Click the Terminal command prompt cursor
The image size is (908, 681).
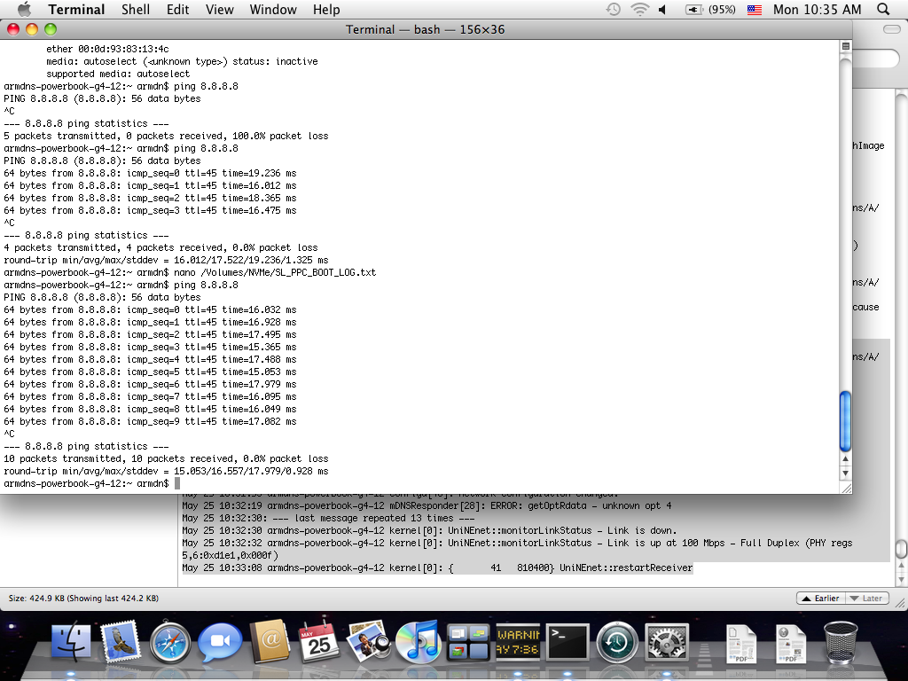pyautogui.click(x=177, y=483)
